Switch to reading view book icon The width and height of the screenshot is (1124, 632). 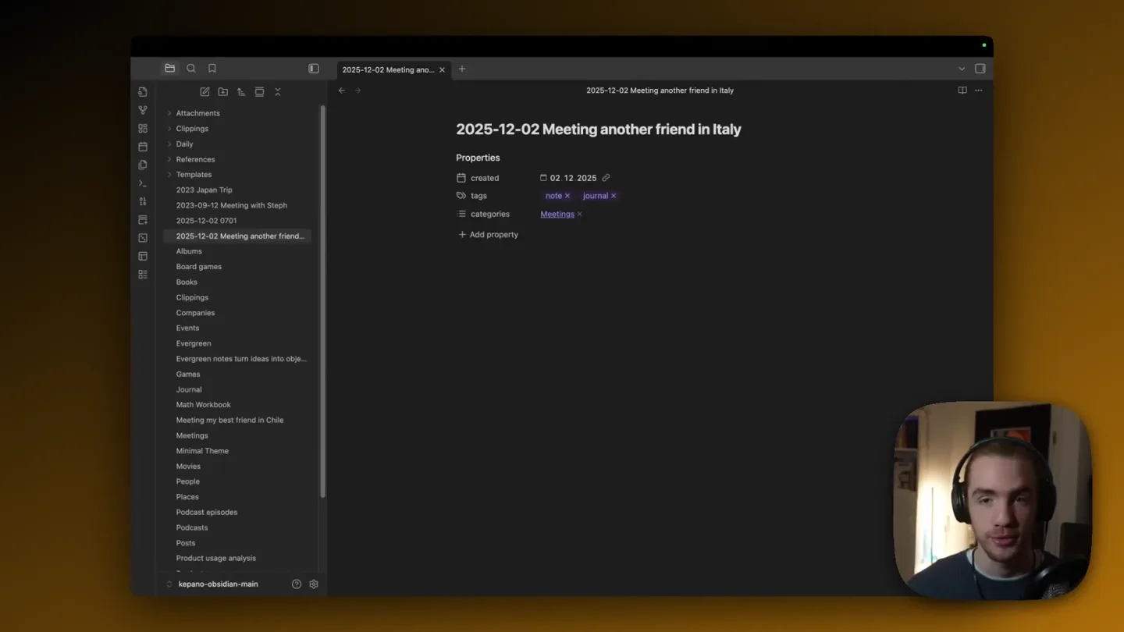click(x=962, y=91)
